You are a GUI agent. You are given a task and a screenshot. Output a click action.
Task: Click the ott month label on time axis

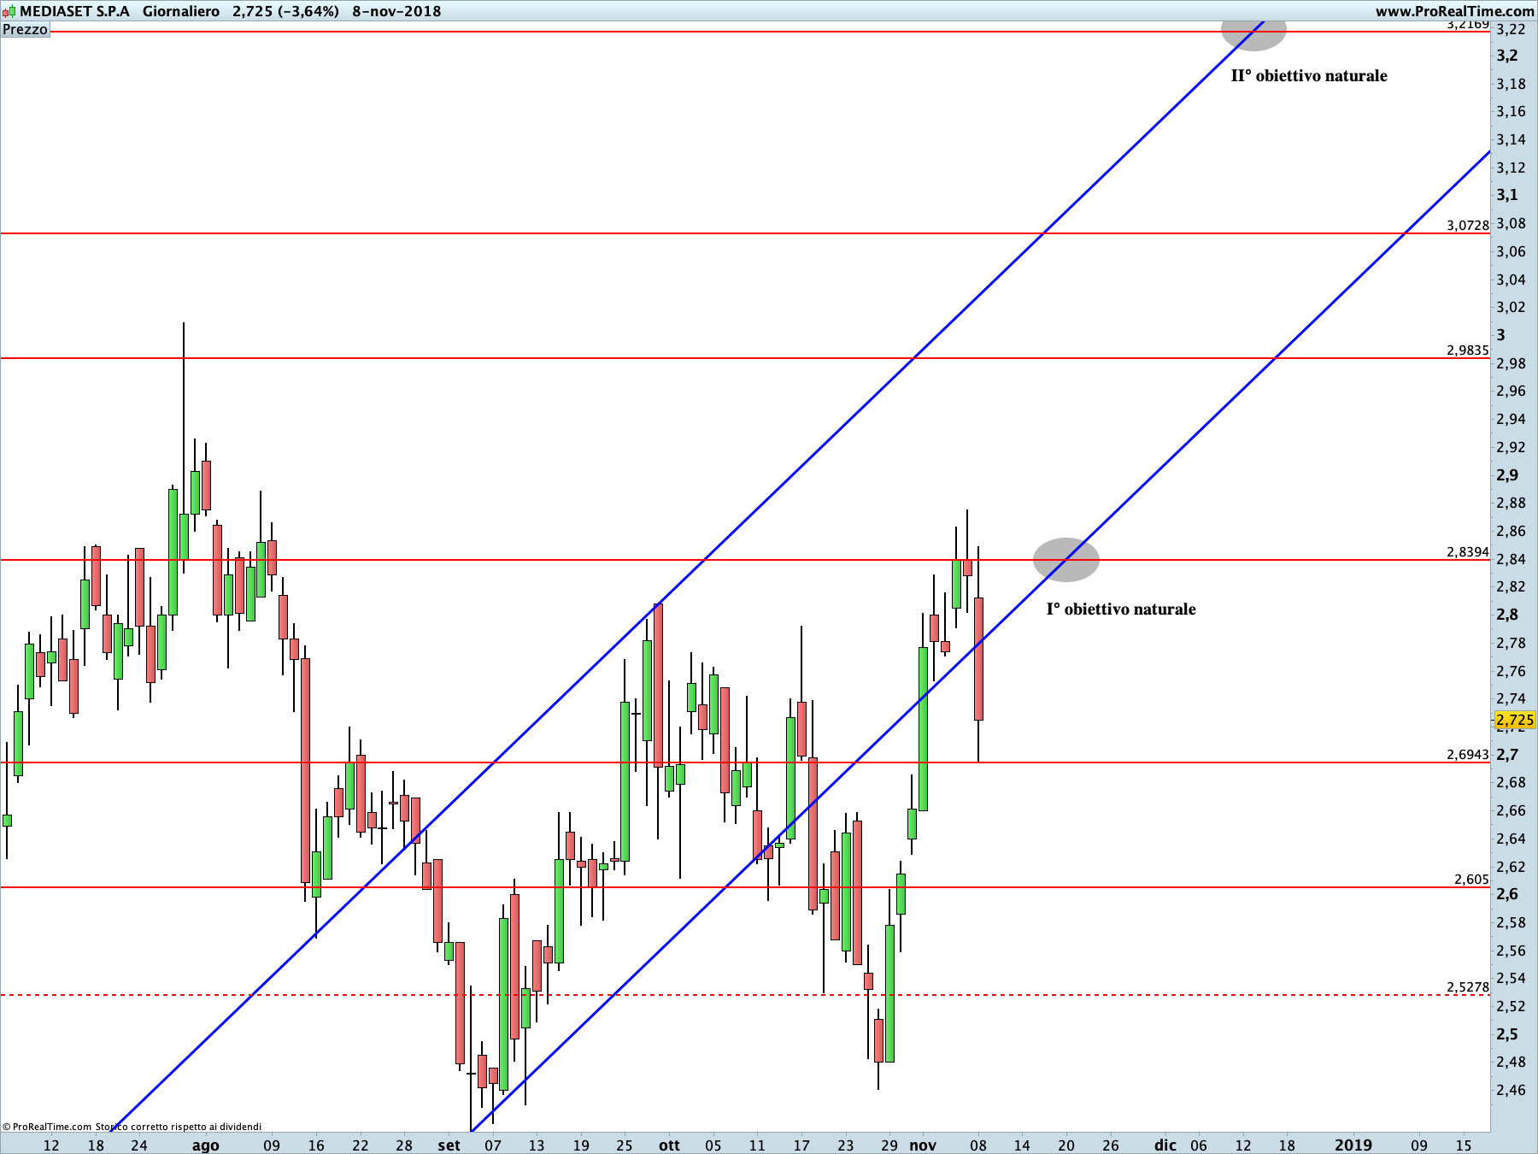[670, 1145]
